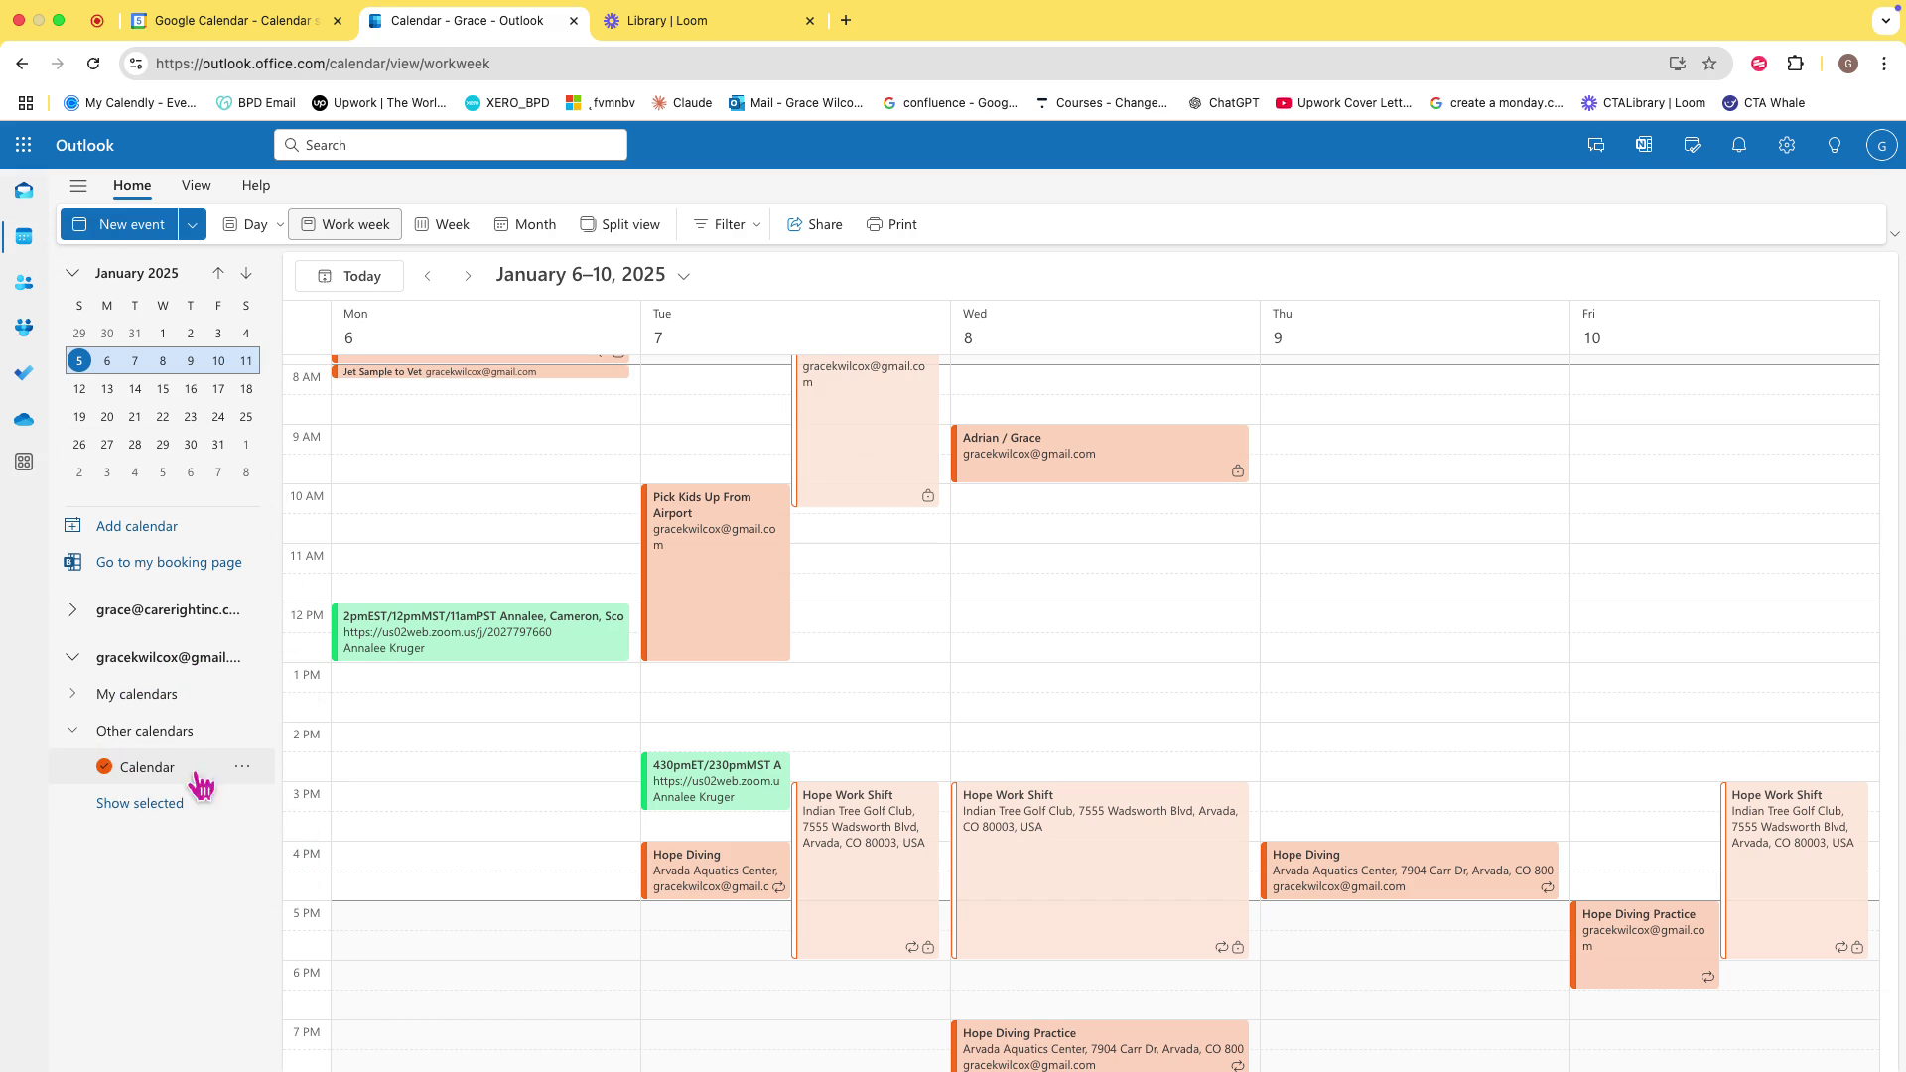Toggle the hamburger navigation pane button
1906x1072 pixels.
tap(78, 186)
